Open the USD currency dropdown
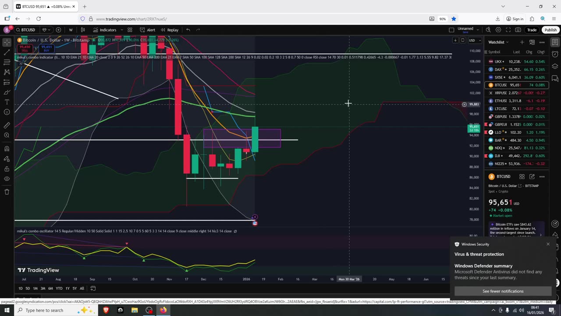This screenshot has height=316, width=561. [475, 40]
